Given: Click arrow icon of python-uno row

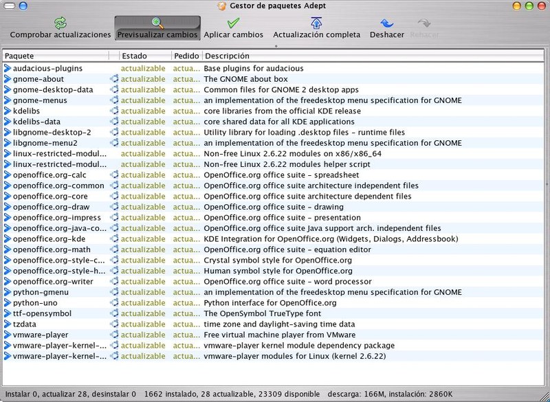Looking at the screenshot, I should (x=8, y=303).
